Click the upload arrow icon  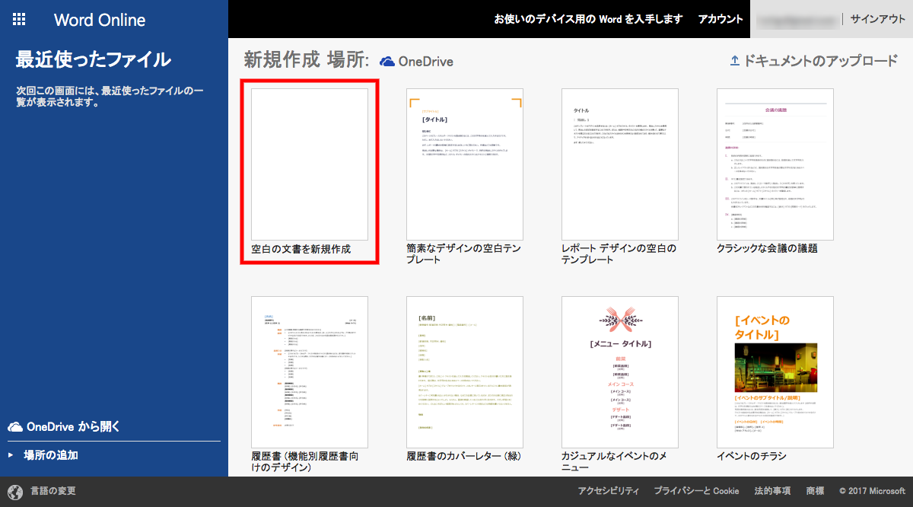coord(734,61)
